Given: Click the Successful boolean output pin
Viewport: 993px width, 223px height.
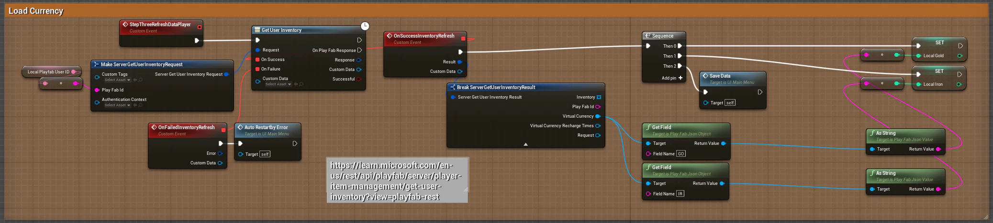Looking at the screenshot, I should pyautogui.click(x=359, y=79).
